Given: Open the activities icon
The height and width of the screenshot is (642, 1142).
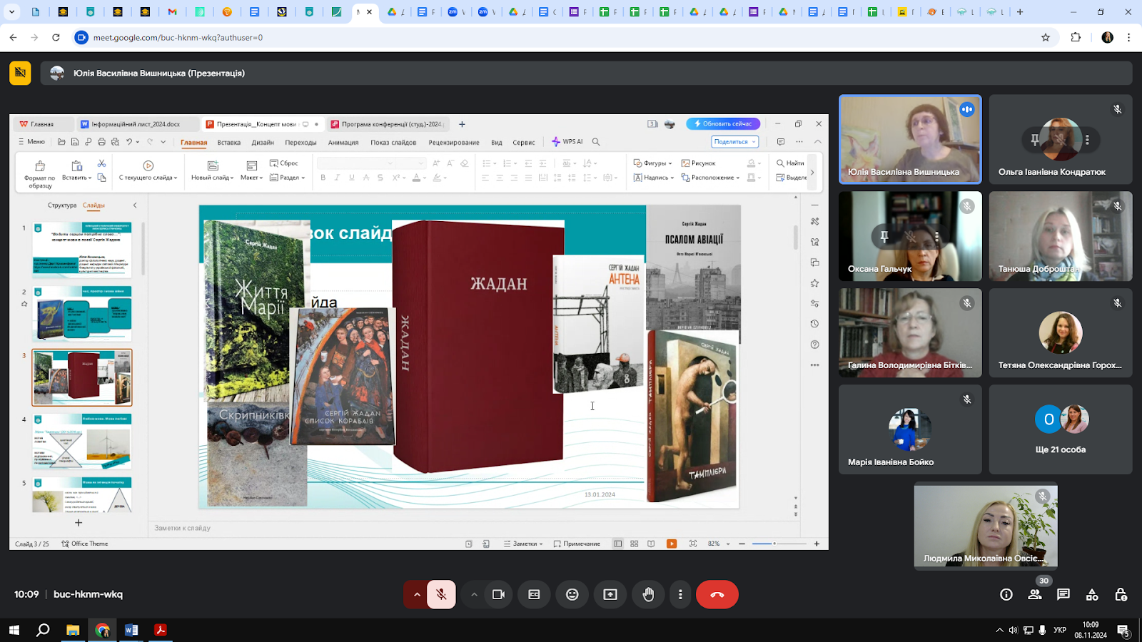Looking at the screenshot, I should tap(1092, 594).
